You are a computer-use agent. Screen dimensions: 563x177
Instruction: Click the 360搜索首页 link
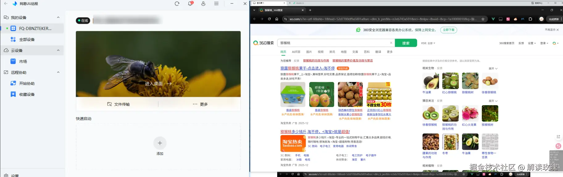point(507,43)
